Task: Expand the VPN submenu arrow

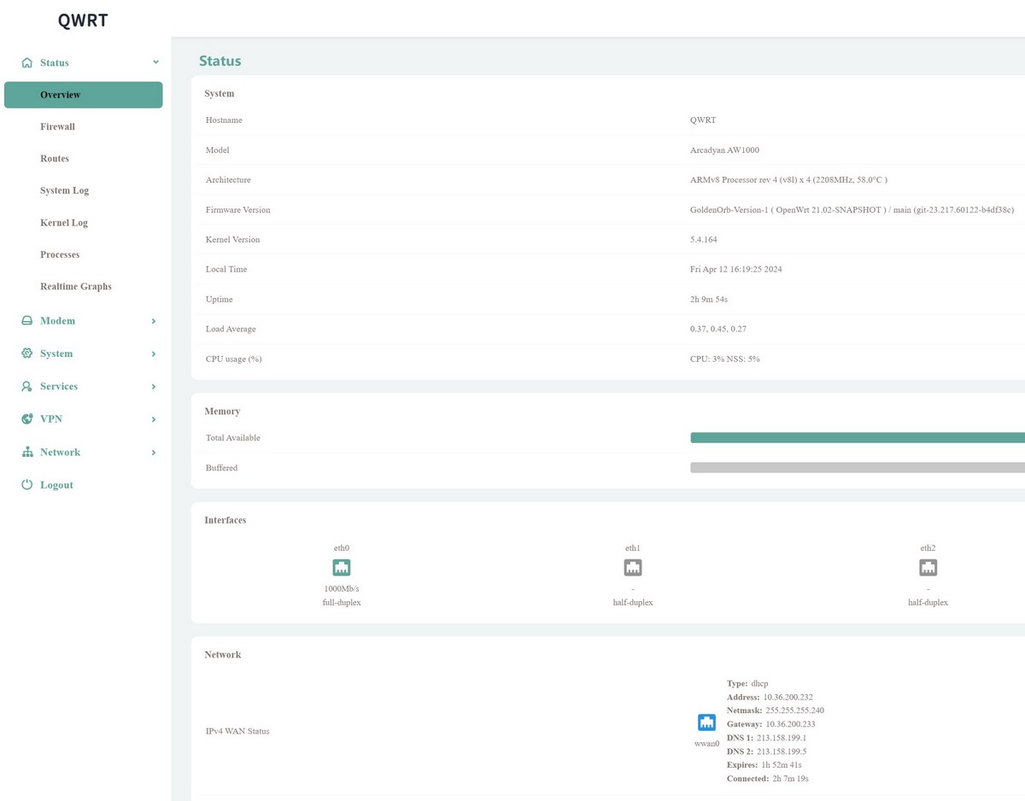Action: [154, 419]
